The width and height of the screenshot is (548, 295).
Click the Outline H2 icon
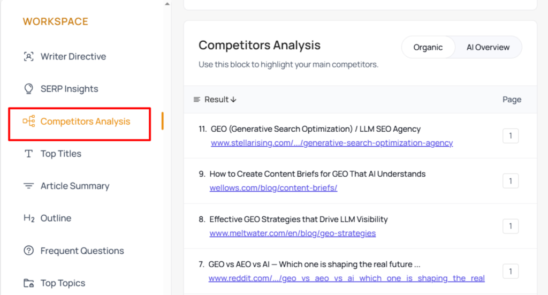(x=29, y=218)
